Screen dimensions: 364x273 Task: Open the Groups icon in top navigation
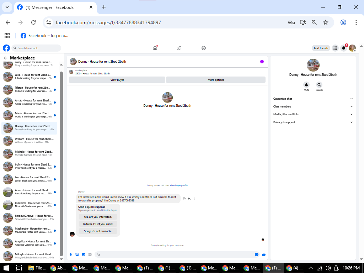[204, 48]
